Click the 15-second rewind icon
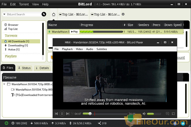This screenshot has width=191, height=127. (72, 114)
